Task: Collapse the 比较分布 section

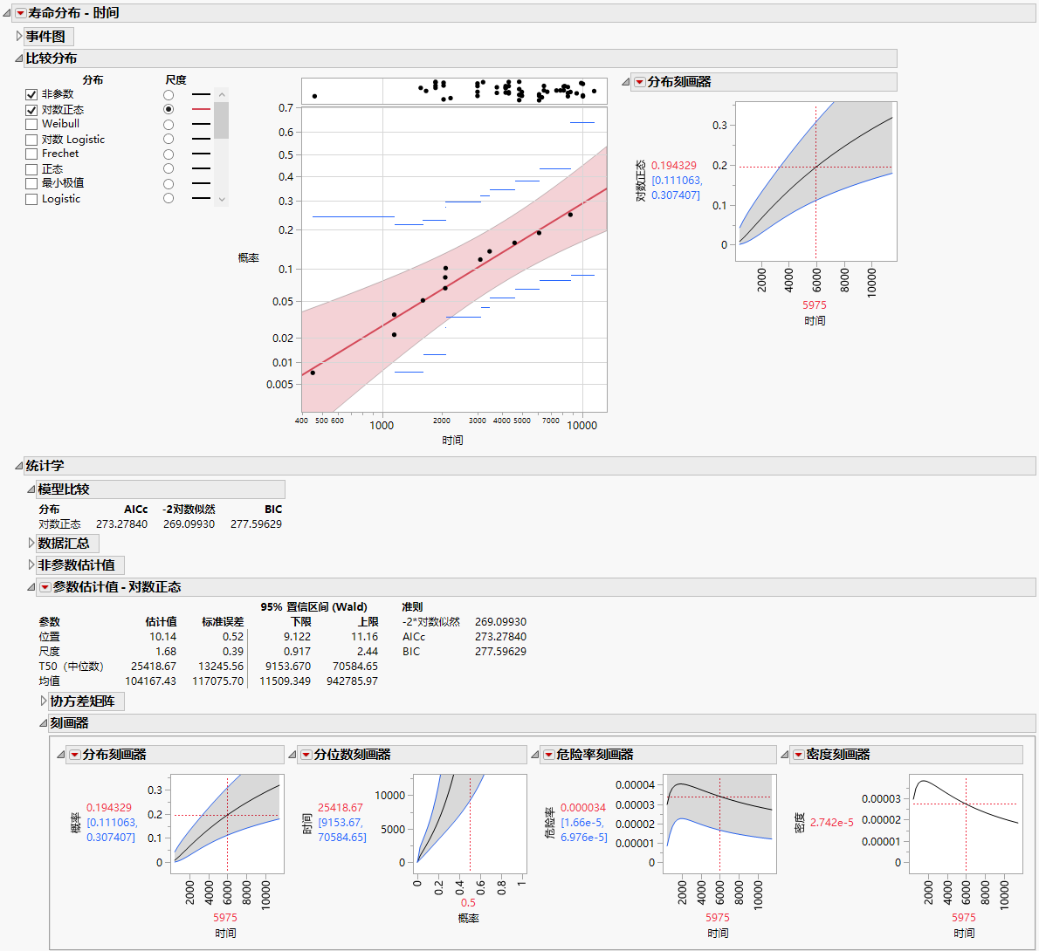Action: click(18, 58)
